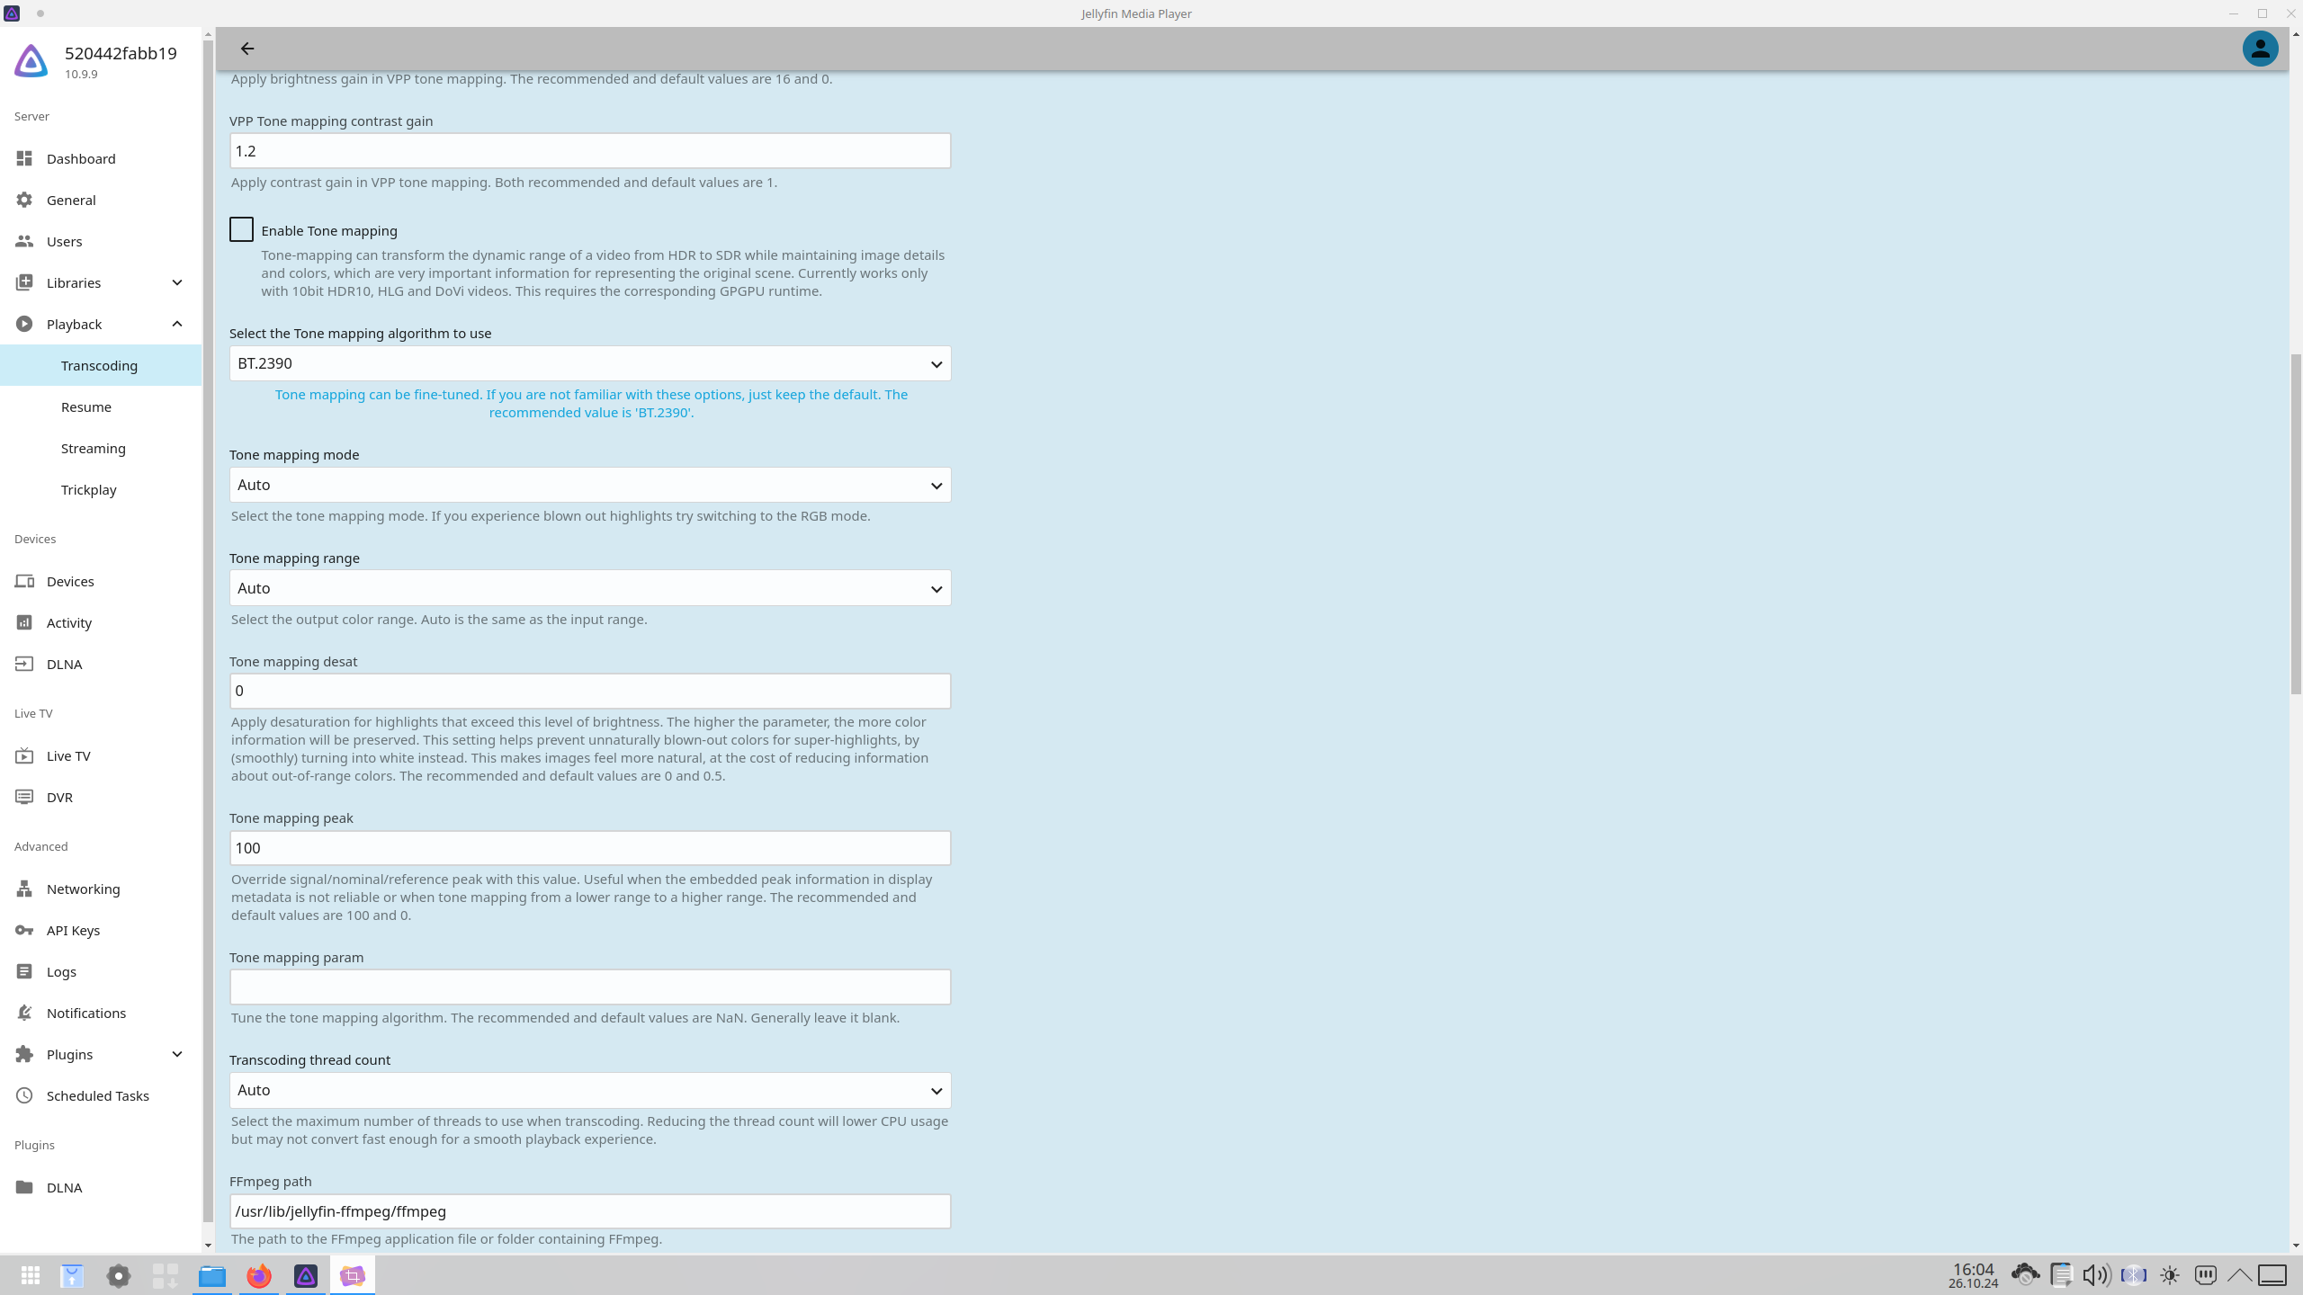
Task: Select the Resume menu item
Action: pyautogui.click(x=86, y=406)
